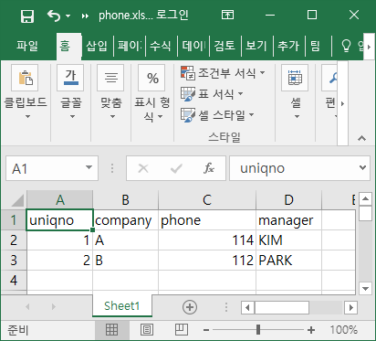Select the Sheet1 worksheet tab

coord(122,305)
